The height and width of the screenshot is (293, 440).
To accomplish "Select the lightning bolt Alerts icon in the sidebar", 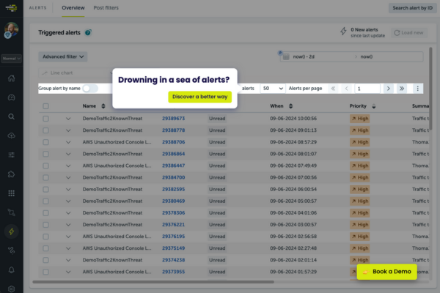I will [x=11, y=231].
